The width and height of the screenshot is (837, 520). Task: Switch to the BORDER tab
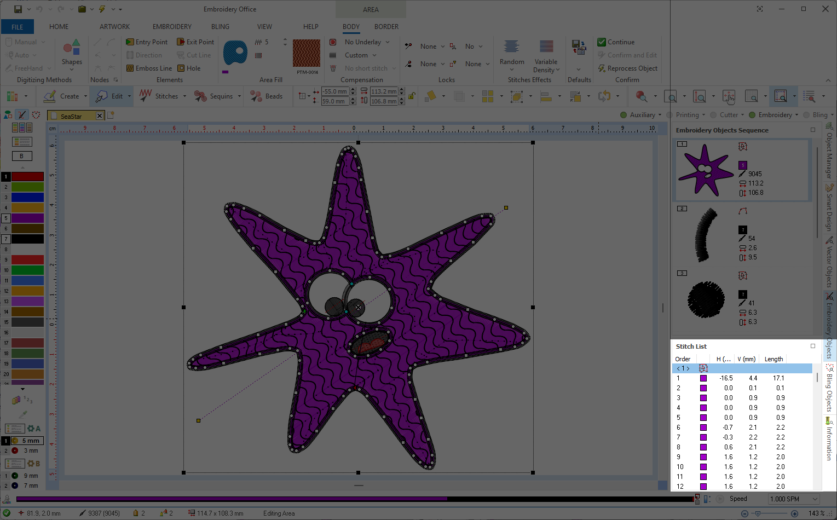tap(386, 27)
